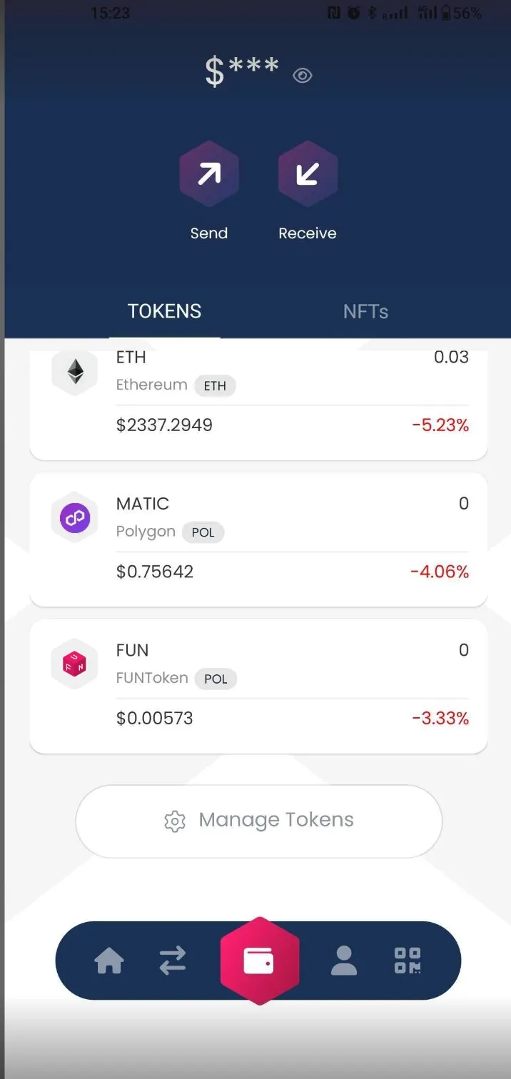Show the hidden wallet balance with the eye toggle

pos(302,75)
